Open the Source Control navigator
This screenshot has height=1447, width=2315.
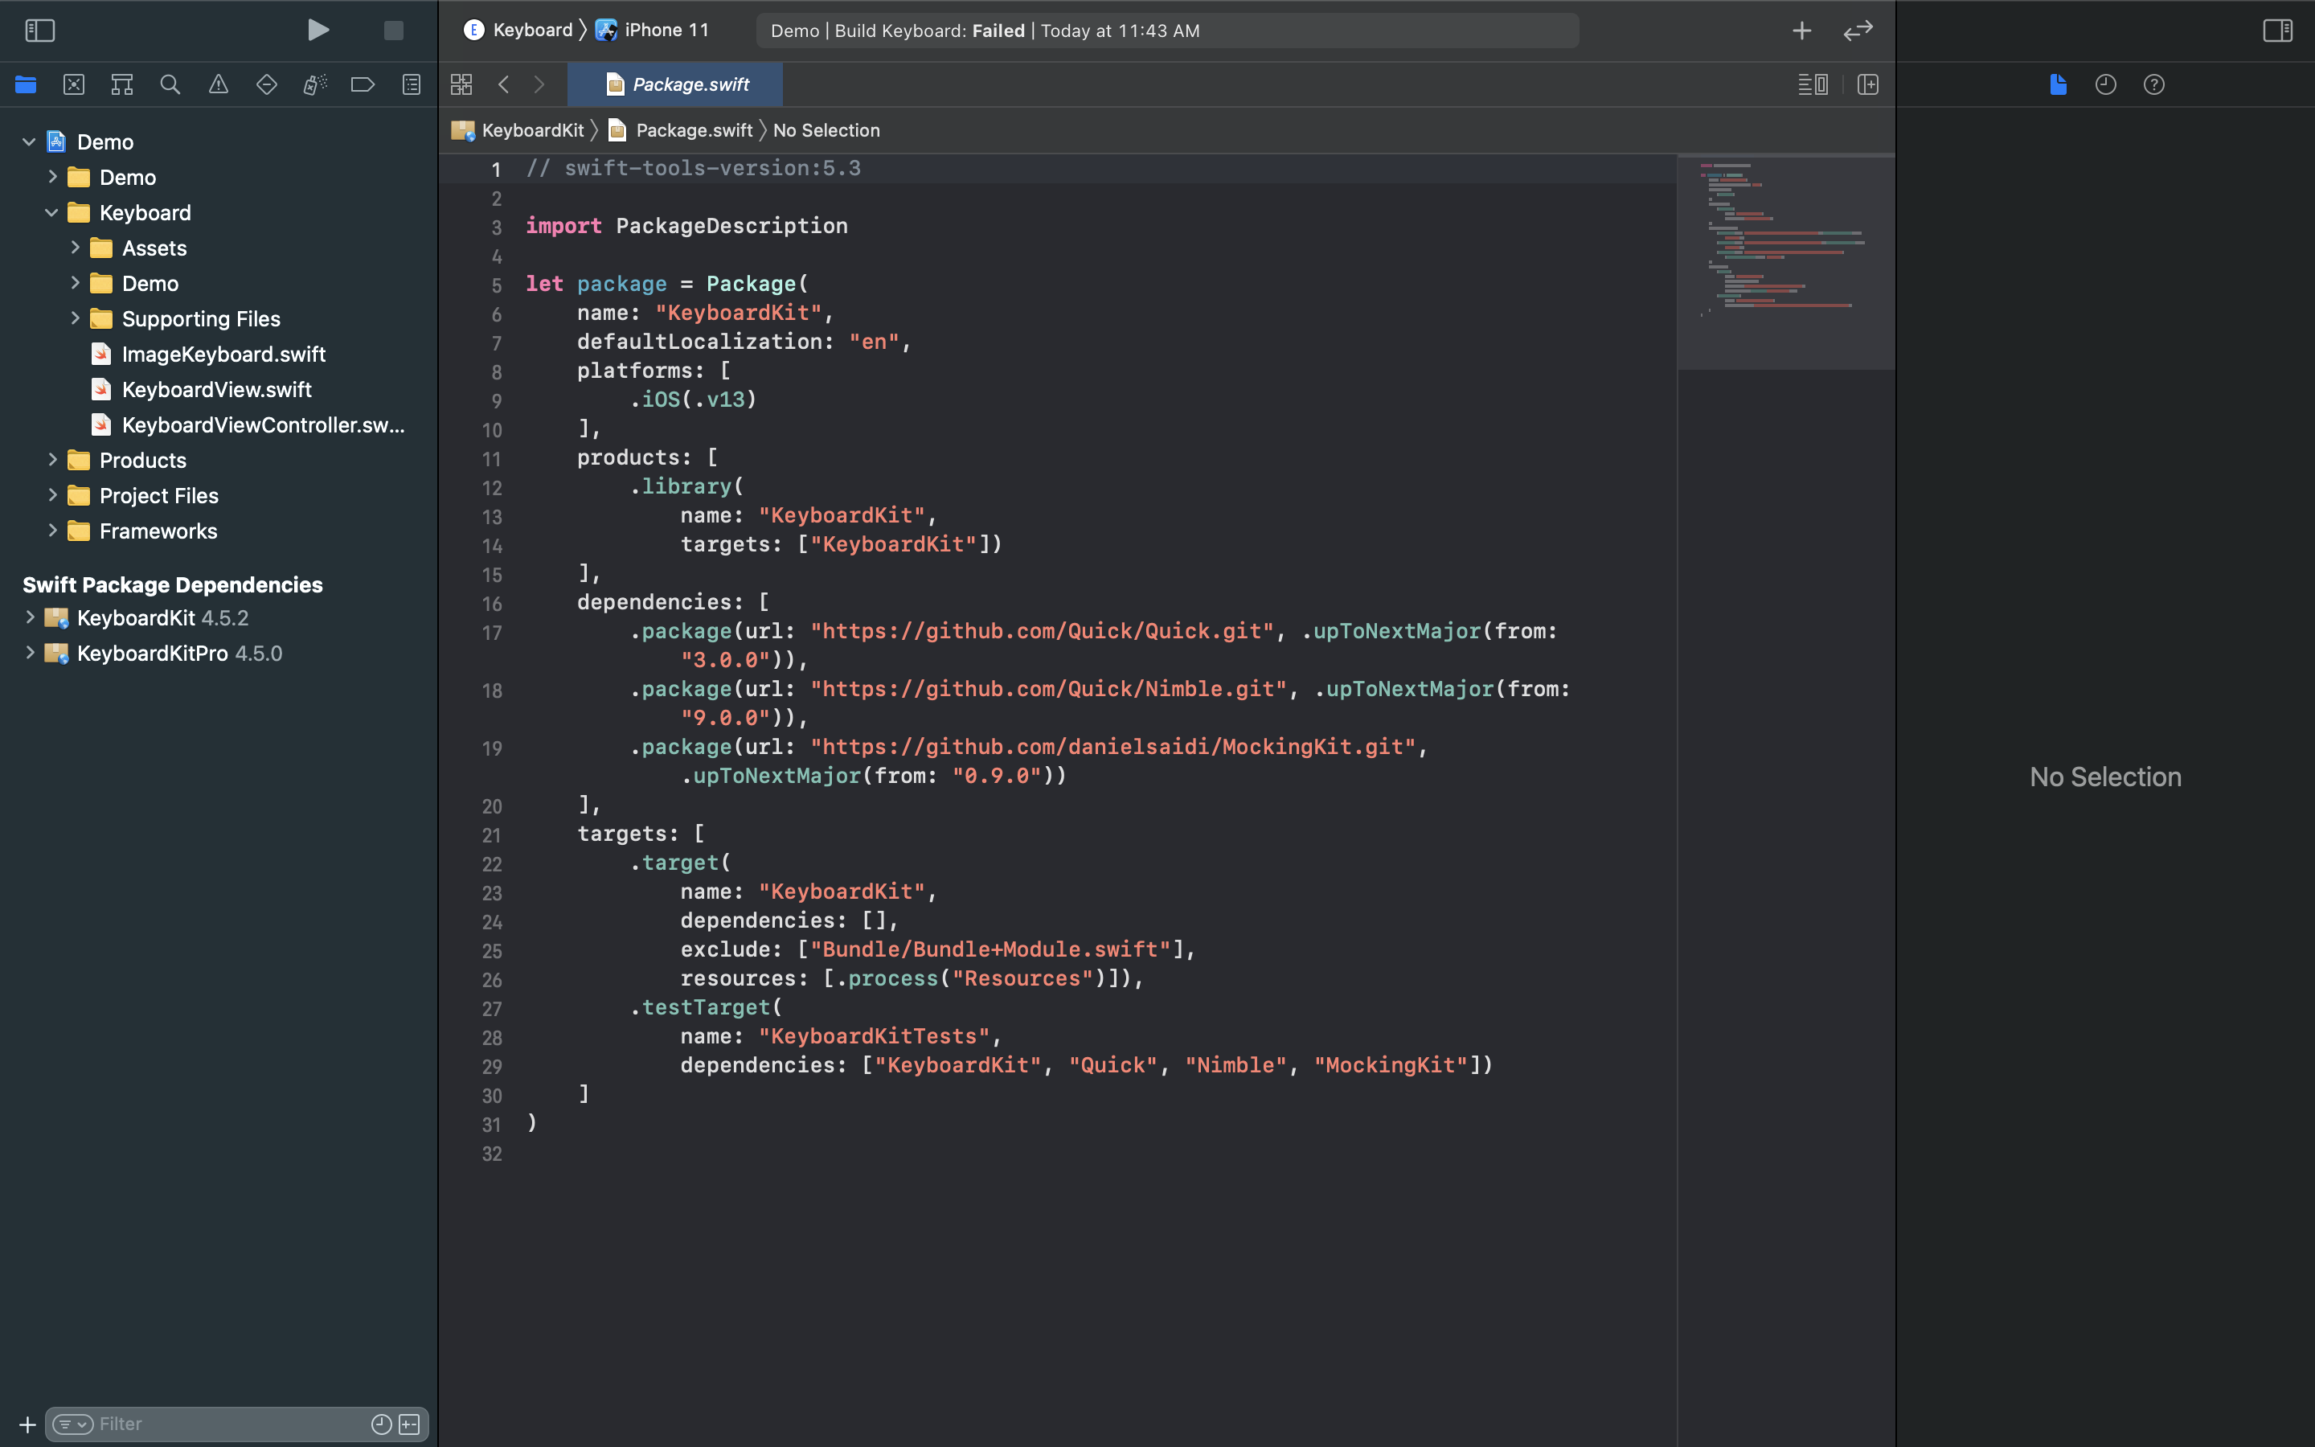pyautogui.click(x=74, y=84)
